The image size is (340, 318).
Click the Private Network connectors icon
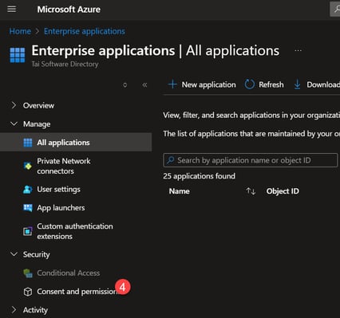point(28,166)
